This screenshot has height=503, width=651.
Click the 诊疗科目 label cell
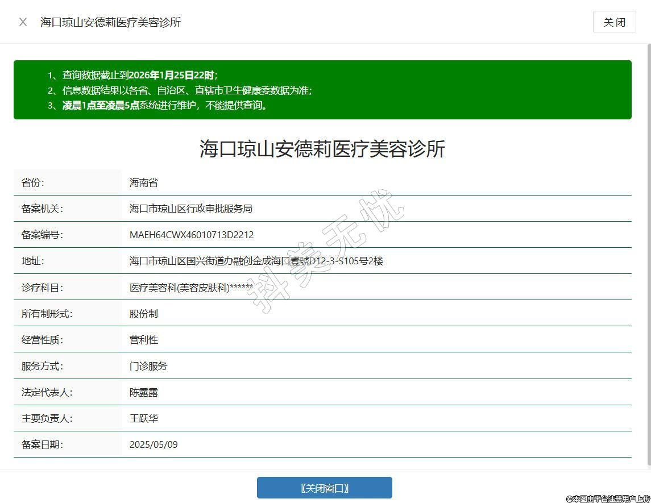43,288
